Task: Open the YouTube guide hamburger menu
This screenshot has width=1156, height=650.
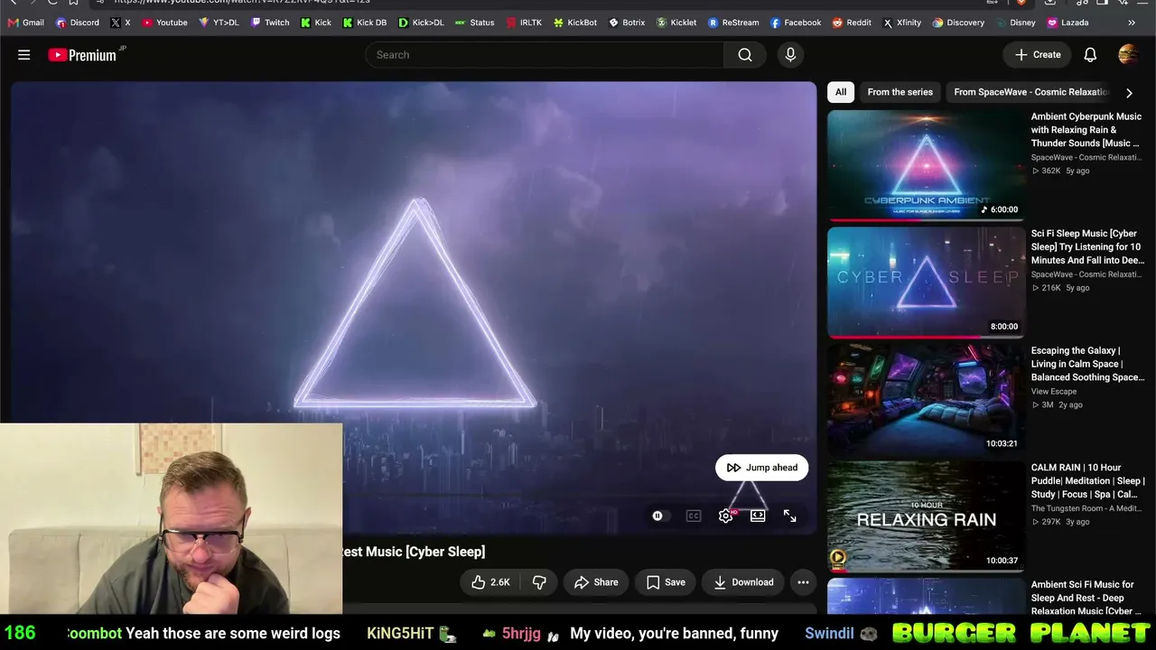Action: pyautogui.click(x=24, y=55)
